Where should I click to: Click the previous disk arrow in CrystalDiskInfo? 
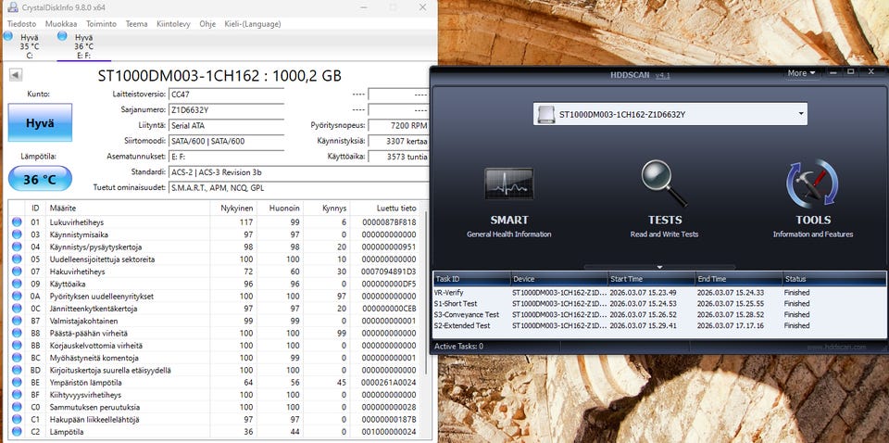pyautogui.click(x=15, y=76)
